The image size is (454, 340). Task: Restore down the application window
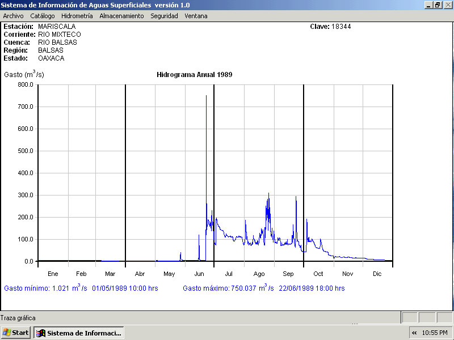click(438, 5)
